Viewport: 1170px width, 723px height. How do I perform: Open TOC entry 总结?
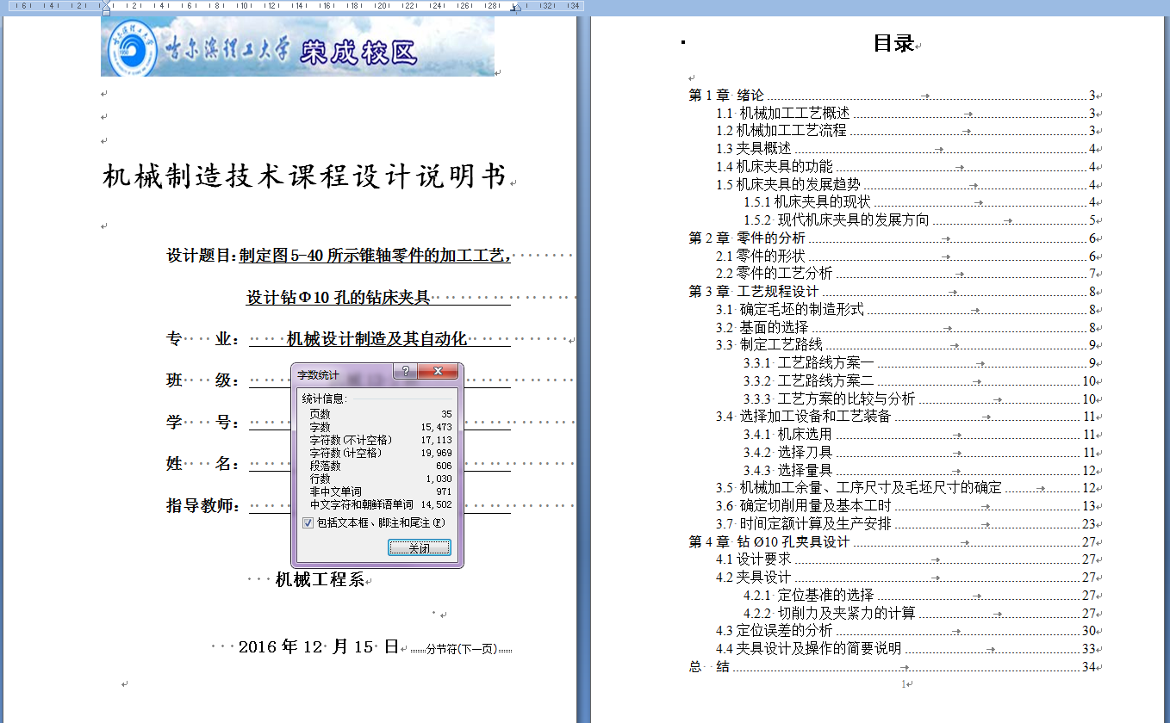(892, 667)
